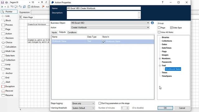Viewport: 199px width, 112px height.
Task: Click the Step Out debug icon
Action: (20, 7)
